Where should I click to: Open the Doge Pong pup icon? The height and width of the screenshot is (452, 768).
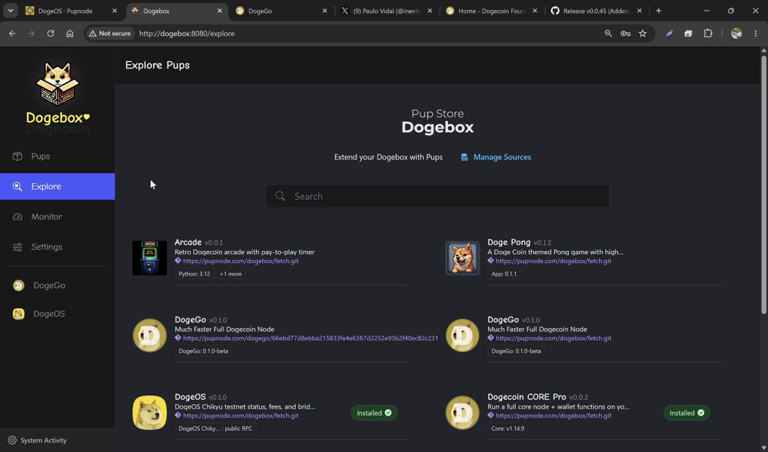[x=463, y=258]
